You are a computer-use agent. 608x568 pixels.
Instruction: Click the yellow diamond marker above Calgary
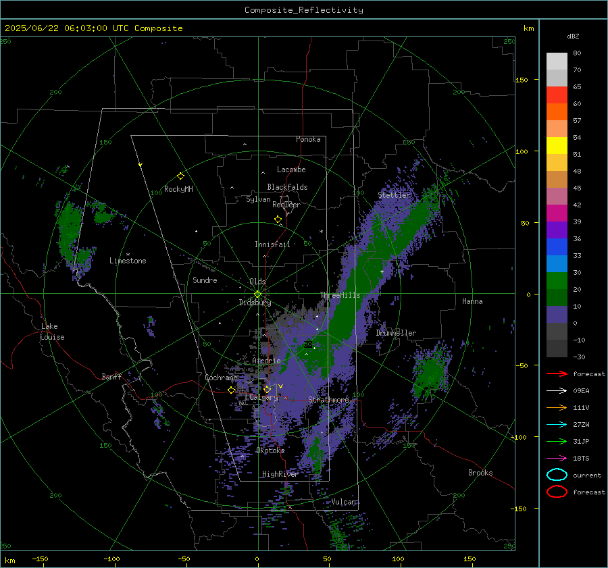267,389
